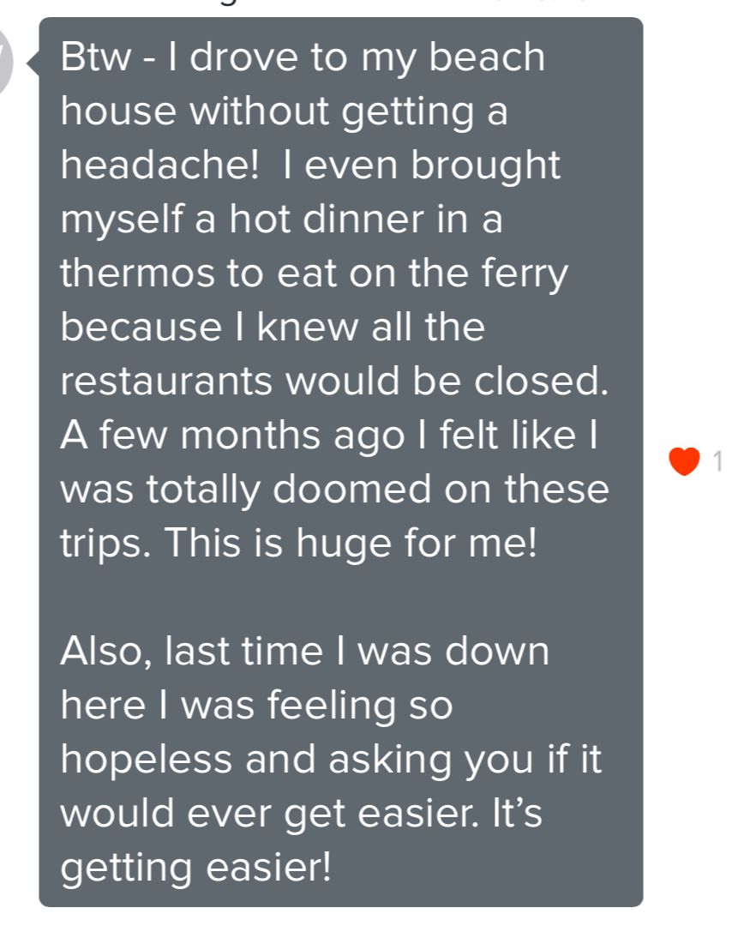Click the blank line between the two paragraphs
The height and width of the screenshot is (926, 750).
click(341, 598)
